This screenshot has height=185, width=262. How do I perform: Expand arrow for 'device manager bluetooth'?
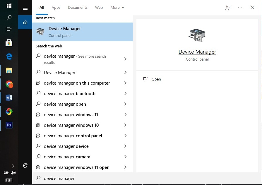tap(126, 93)
